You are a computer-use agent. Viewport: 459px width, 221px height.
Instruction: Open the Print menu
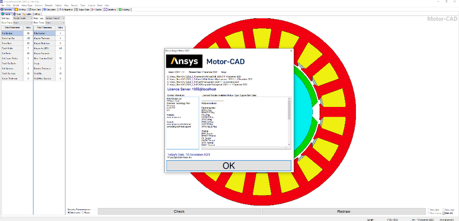click(100, 5)
